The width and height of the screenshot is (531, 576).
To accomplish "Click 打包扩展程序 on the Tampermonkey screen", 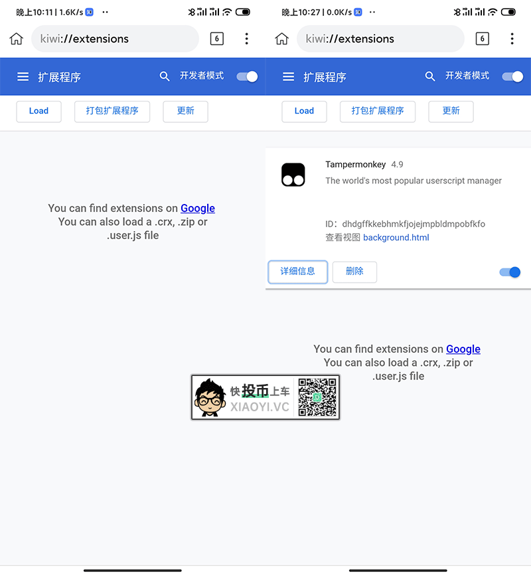I will point(378,111).
